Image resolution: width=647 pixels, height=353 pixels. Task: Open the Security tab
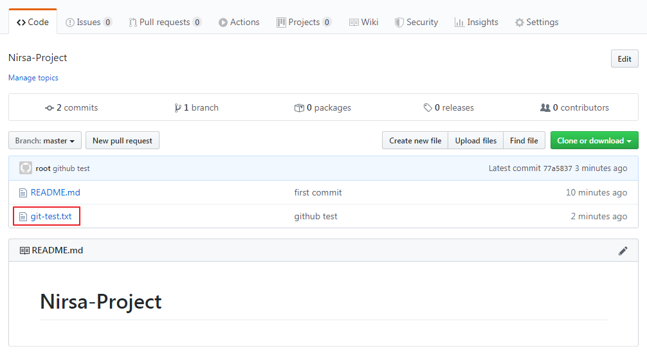[416, 23]
